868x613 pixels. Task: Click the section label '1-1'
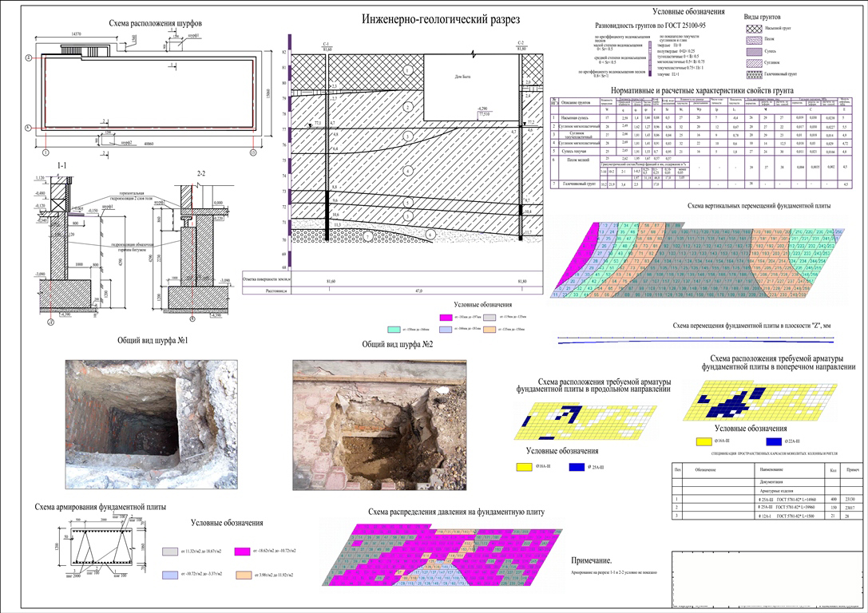62,166
